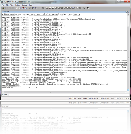Open the Call Stack window icon

point(62,8)
